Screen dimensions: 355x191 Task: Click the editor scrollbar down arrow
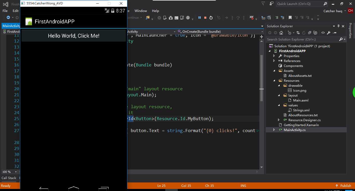coord(261,167)
